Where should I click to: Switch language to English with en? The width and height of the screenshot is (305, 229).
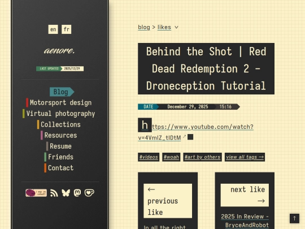[53, 29]
